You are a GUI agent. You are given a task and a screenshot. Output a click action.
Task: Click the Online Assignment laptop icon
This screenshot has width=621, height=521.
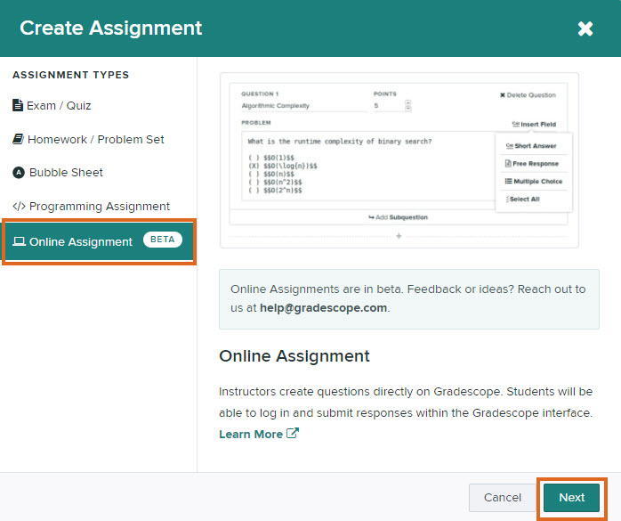(x=19, y=242)
